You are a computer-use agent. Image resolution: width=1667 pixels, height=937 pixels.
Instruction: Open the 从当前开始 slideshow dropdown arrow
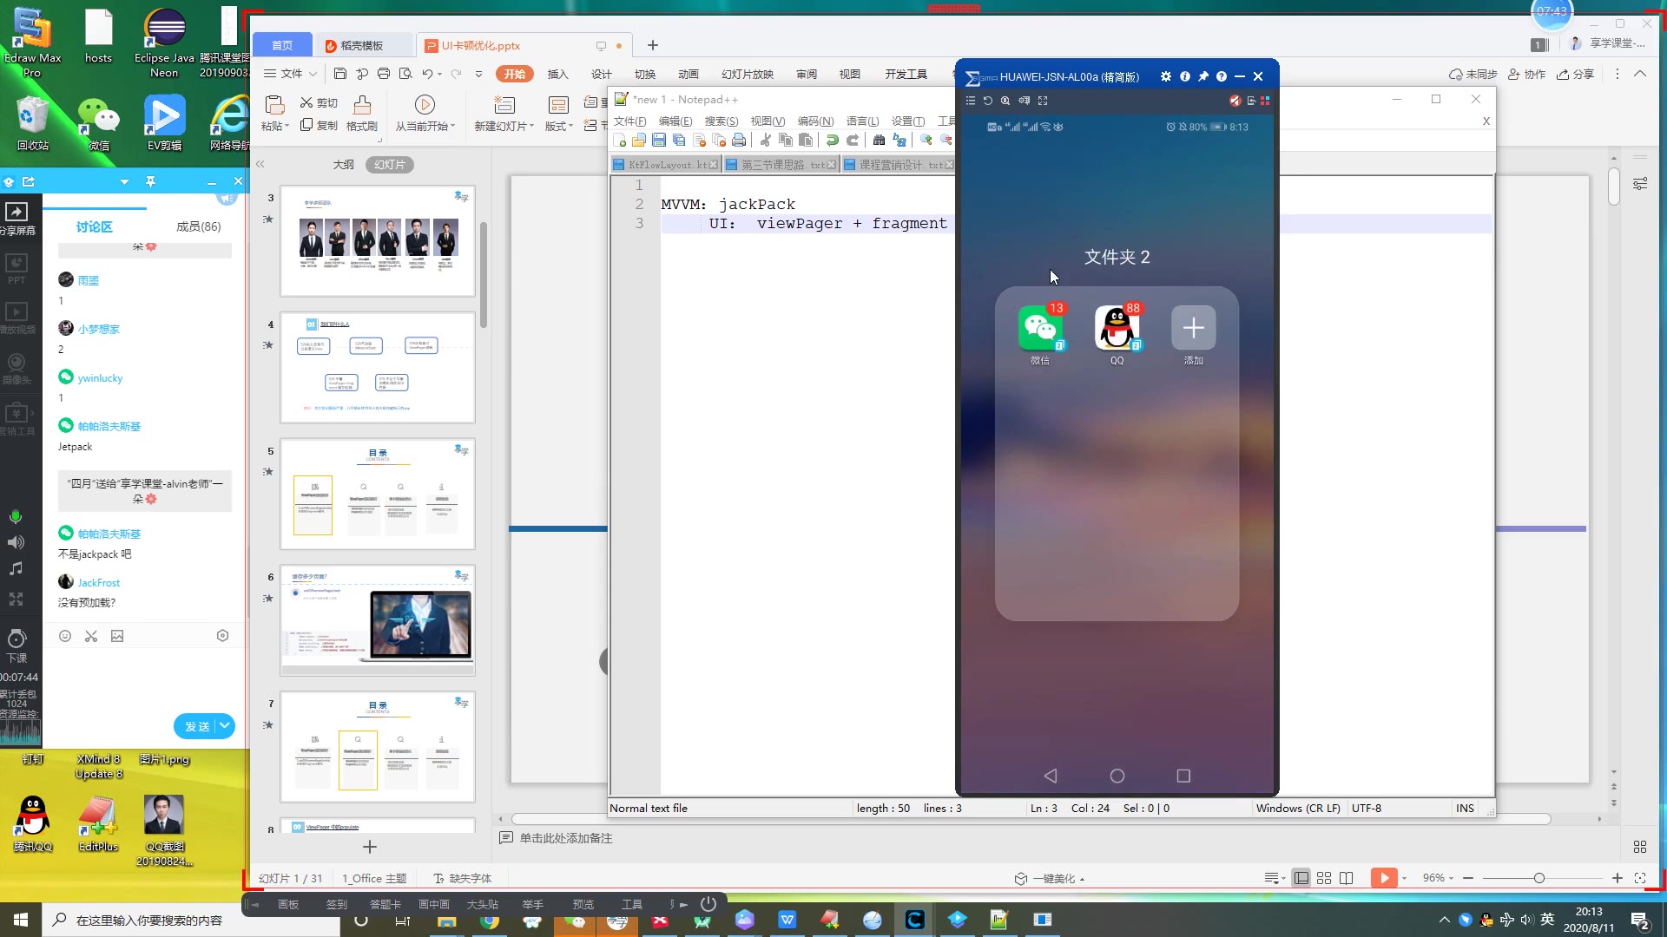[x=452, y=127]
